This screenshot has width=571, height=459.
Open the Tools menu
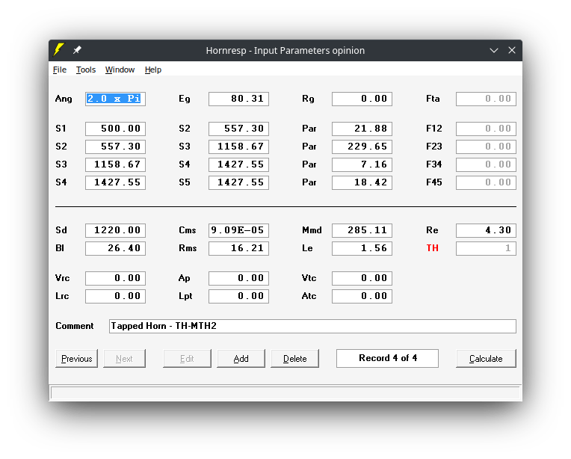click(x=86, y=70)
